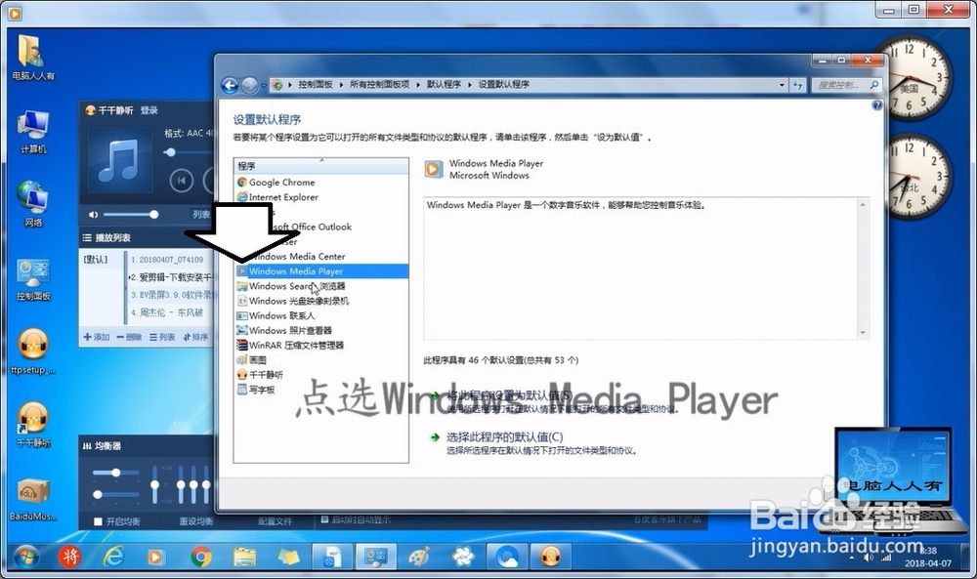Click the Control Panel search box
The height and width of the screenshot is (579, 977).
click(x=838, y=85)
